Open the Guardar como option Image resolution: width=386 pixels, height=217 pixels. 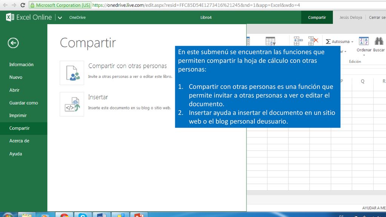tap(24, 103)
